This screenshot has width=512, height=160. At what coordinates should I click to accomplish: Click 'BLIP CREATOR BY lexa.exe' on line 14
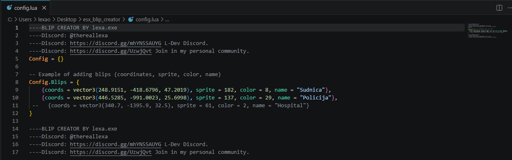click(79, 129)
